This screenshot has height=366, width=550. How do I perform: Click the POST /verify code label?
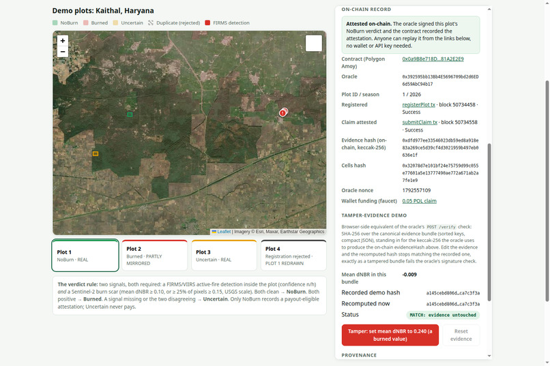pos(441,227)
